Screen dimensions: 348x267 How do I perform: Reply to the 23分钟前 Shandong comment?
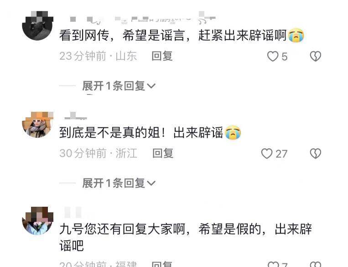click(x=162, y=56)
